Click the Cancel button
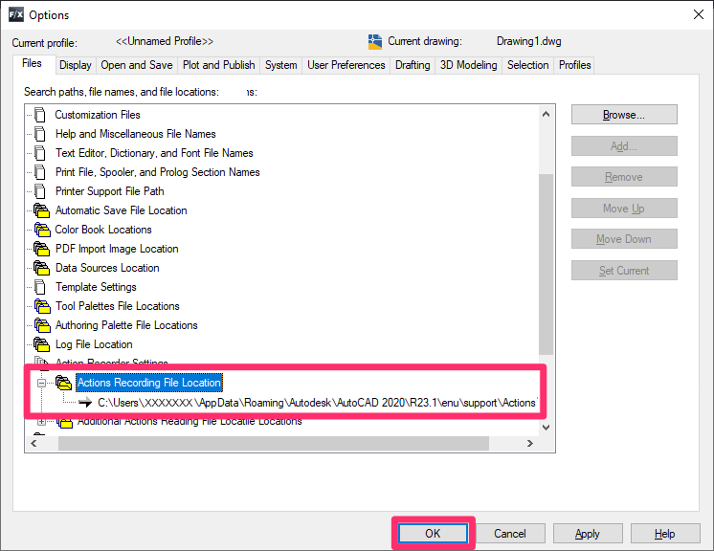The width and height of the screenshot is (714, 551). (510, 533)
